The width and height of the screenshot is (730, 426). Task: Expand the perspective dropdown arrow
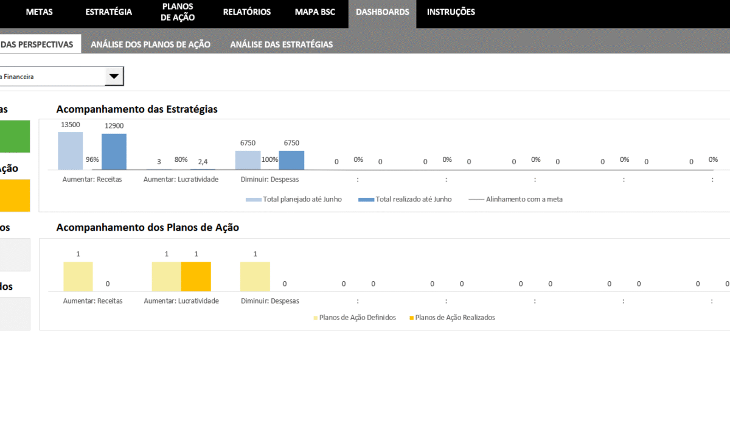[x=114, y=77]
